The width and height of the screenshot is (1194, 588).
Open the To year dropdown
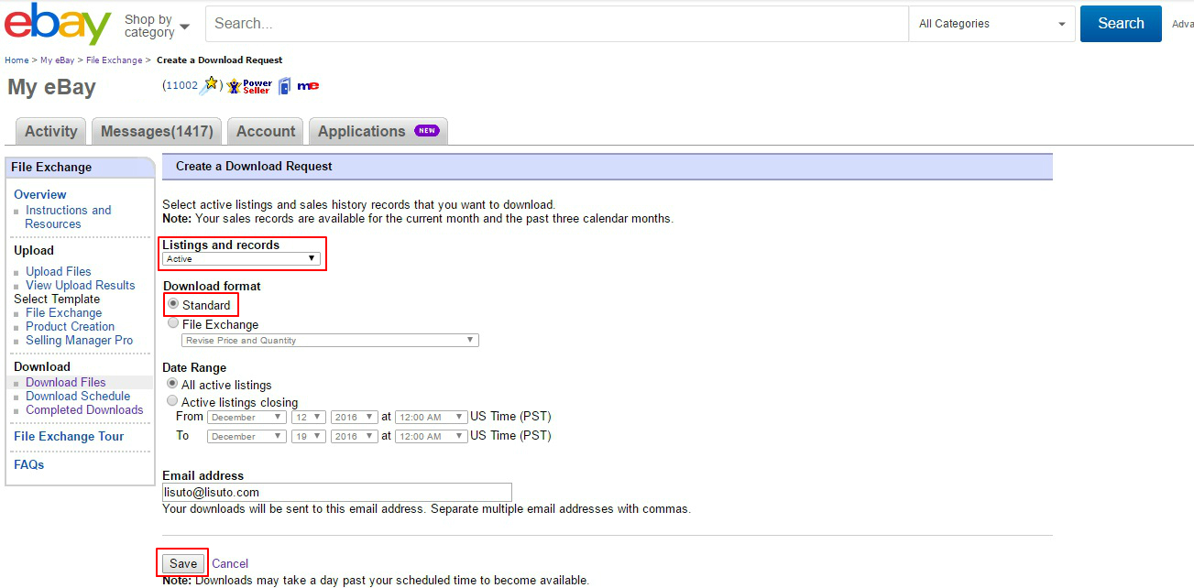point(355,436)
